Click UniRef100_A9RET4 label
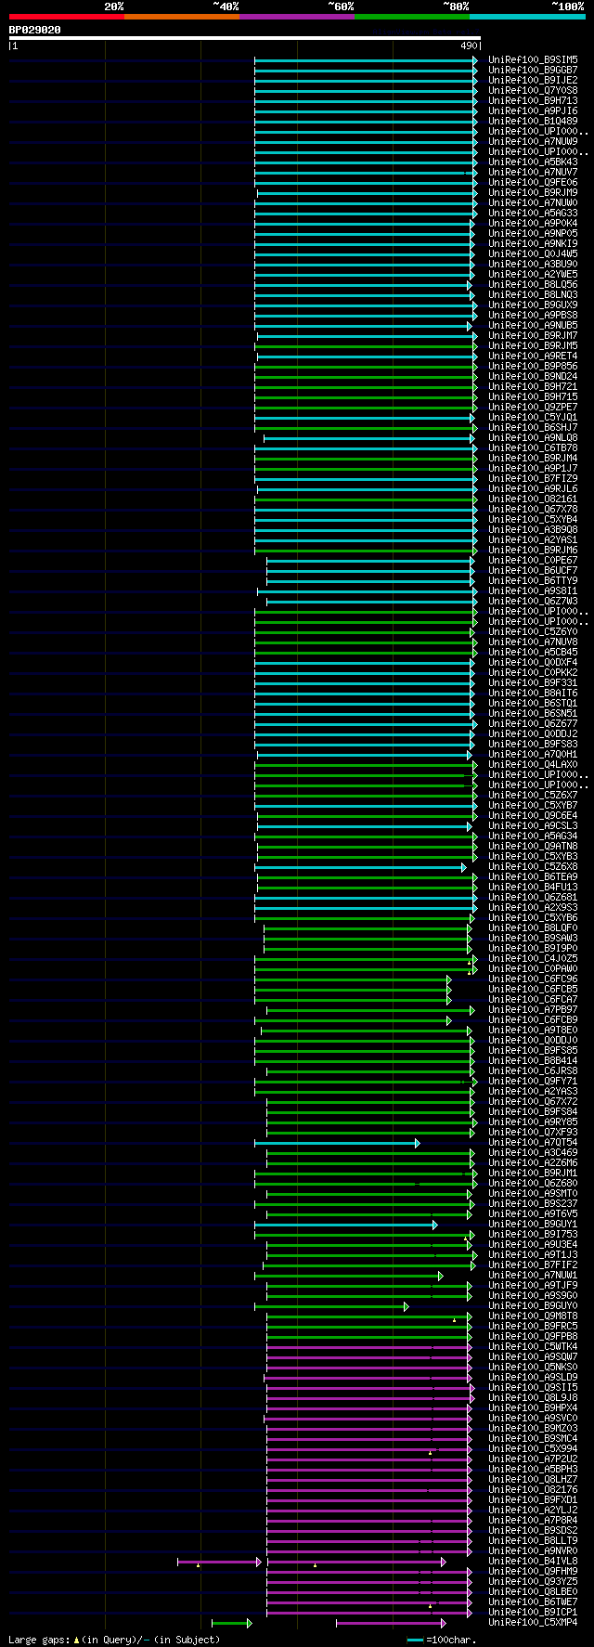This screenshot has width=594, height=1647. [x=533, y=357]
